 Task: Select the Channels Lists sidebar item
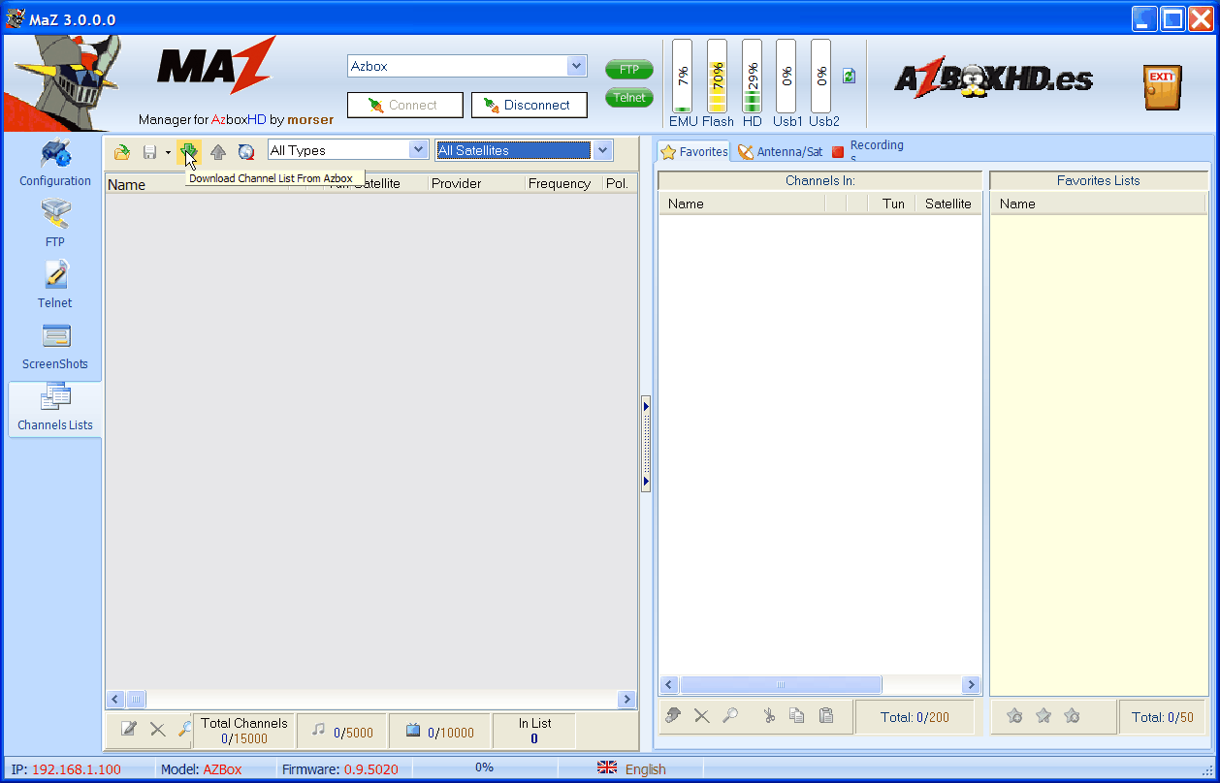tap(55, 409)
